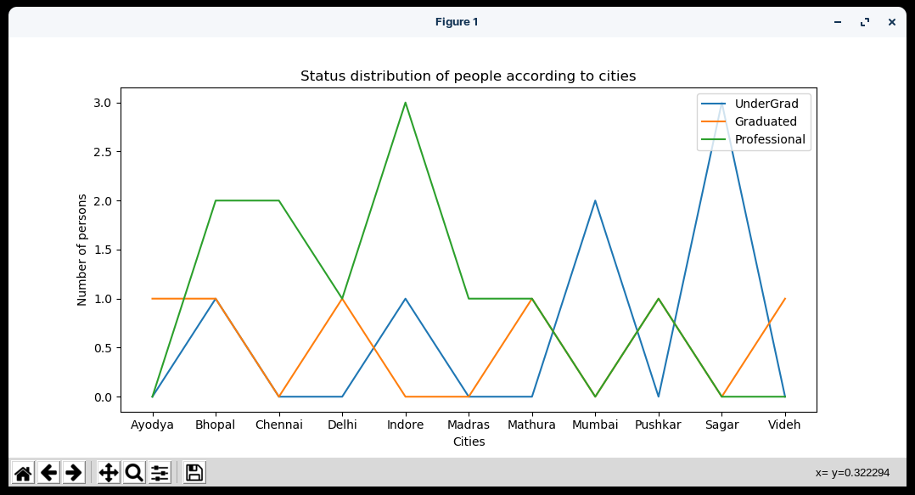Click the Indore x-axis label
Image resolution: width=915 pixels, height=495 pixels.
click(405, 425)
